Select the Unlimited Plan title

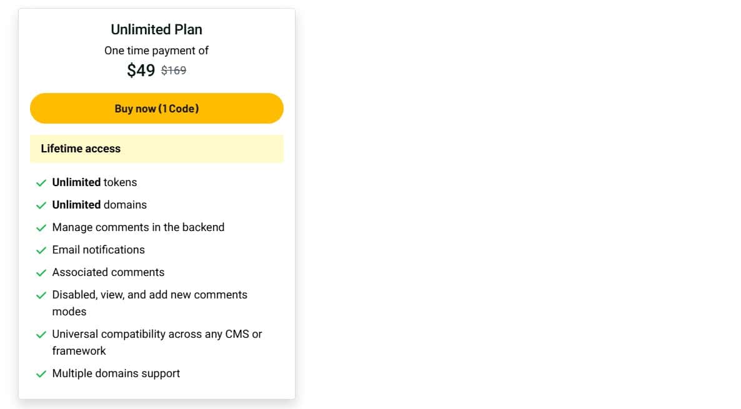tap(156, 29)
